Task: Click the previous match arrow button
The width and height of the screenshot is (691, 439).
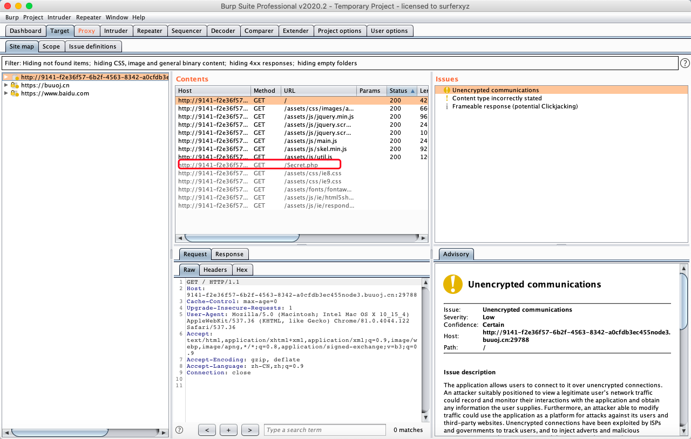Action: (x=207, y=430)
